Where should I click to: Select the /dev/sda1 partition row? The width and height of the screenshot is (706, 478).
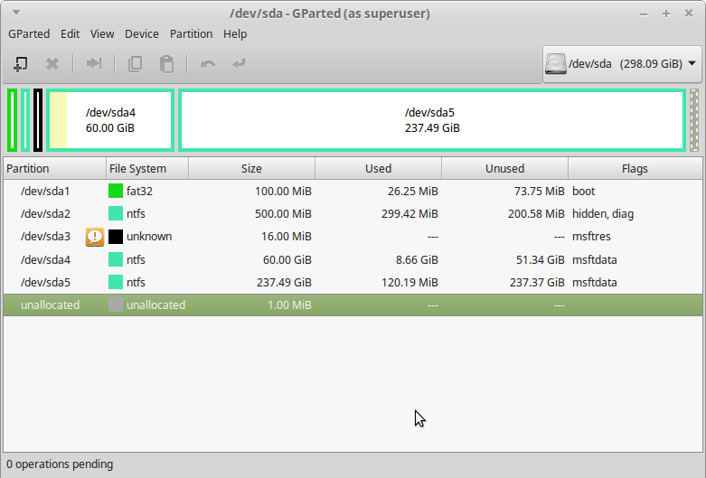(353, 191)
